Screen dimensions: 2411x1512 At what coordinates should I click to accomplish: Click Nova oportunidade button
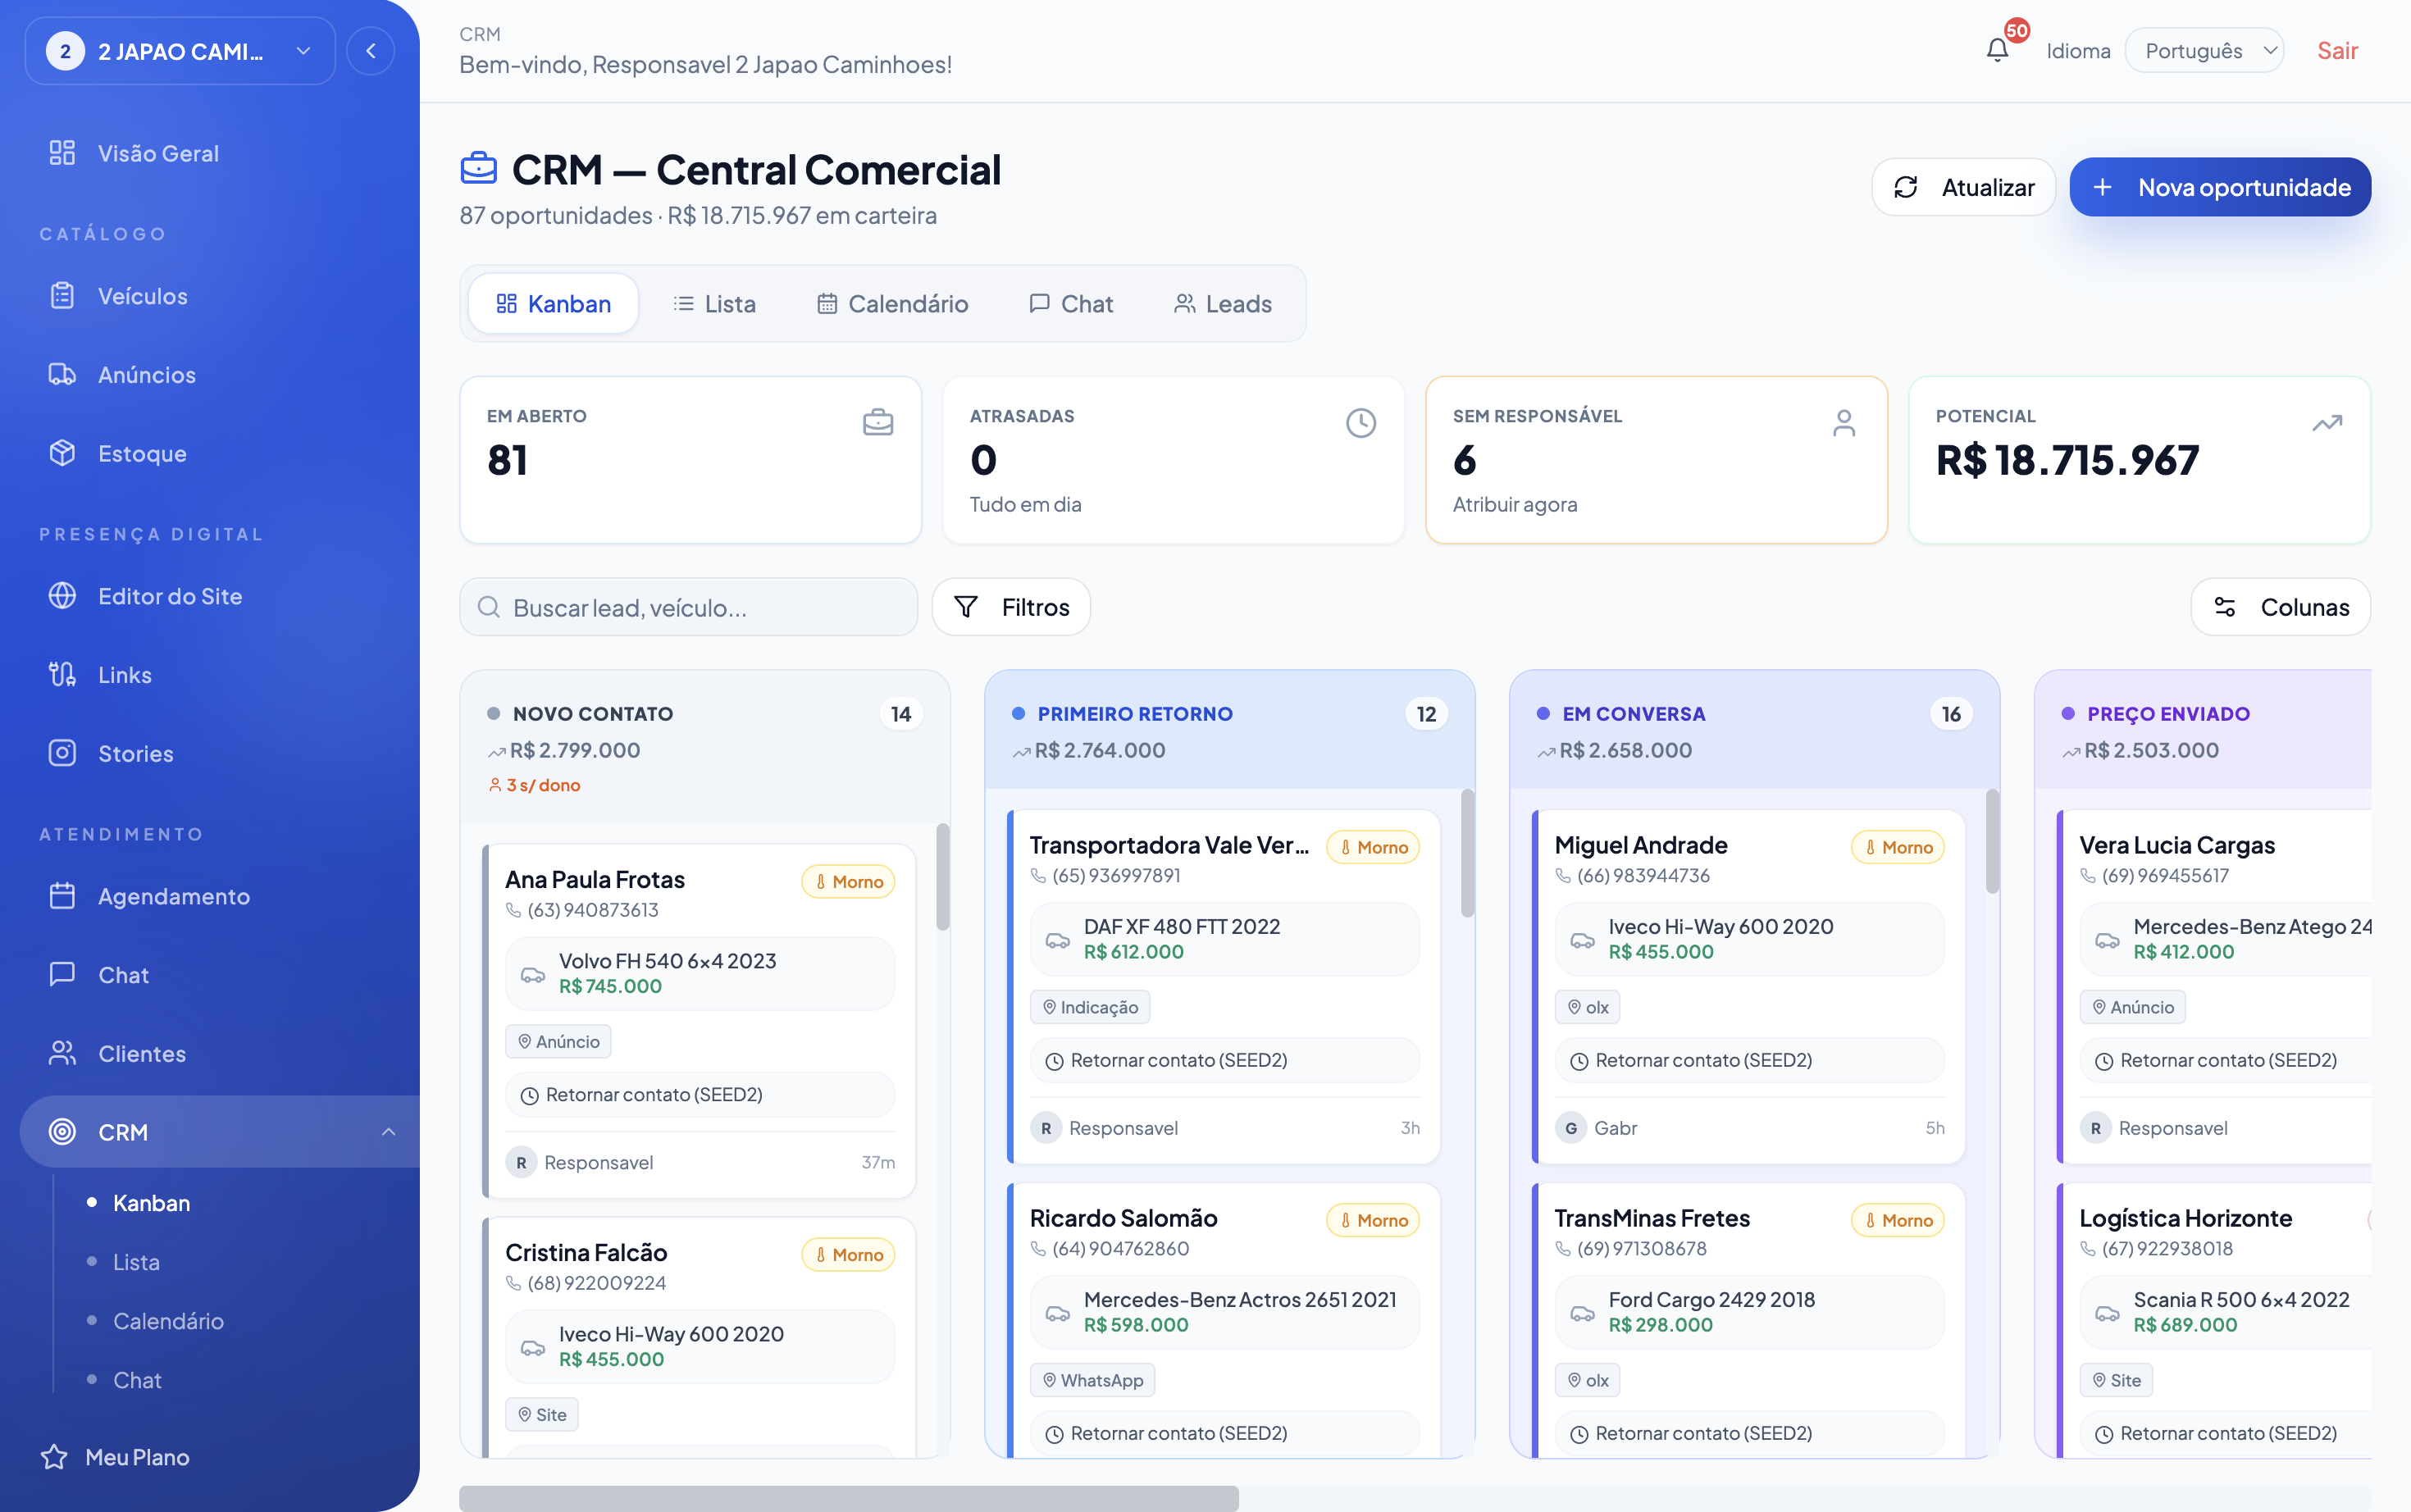pos(2220,187)
